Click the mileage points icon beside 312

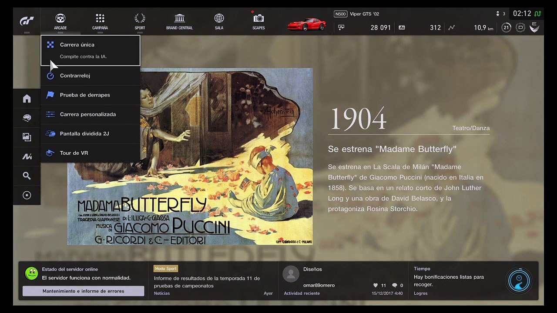tap(402, 27)
